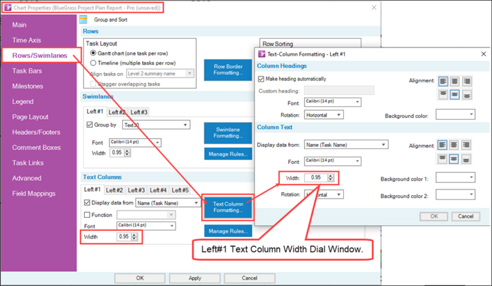Click the Chart Properties title bar app icon
Viewport: 492px width, 286px height.
click(7, 7)
